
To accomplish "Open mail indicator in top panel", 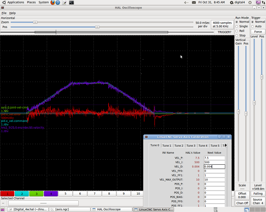I will (194, 2).
